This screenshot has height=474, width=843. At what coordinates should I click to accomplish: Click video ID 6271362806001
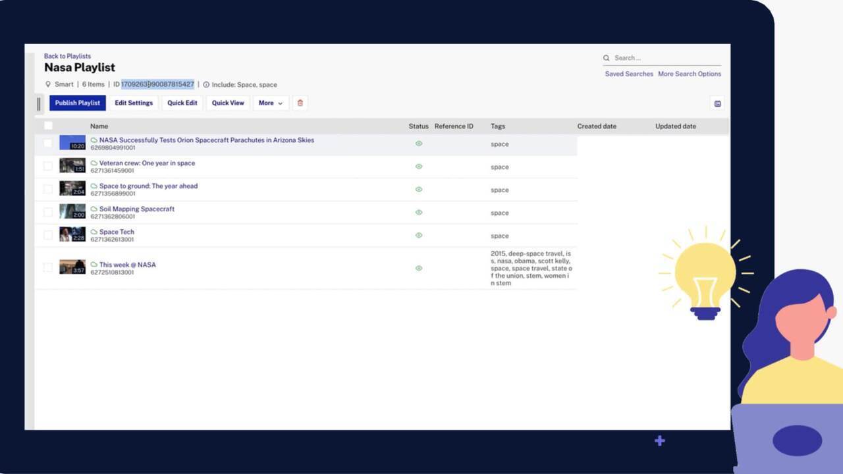click(113, 217)
